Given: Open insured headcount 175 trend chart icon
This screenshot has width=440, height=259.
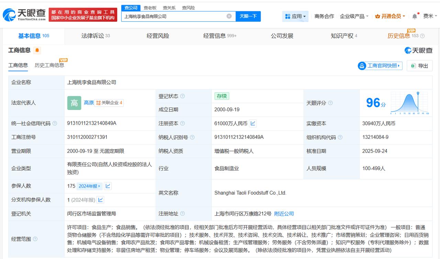Looking at the screenshot, I should 108,186.
